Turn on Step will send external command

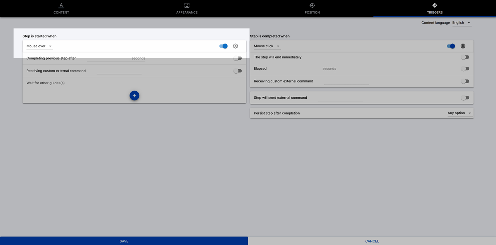click(465, 98)
